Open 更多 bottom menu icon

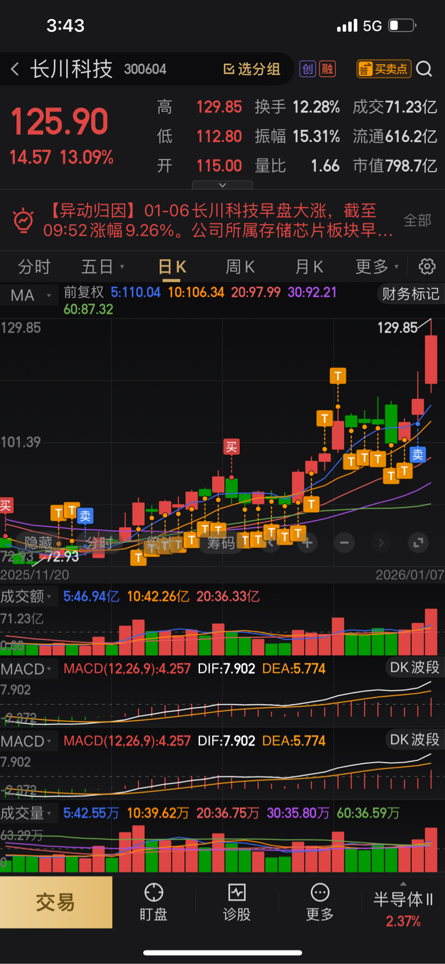pos(320,903)
